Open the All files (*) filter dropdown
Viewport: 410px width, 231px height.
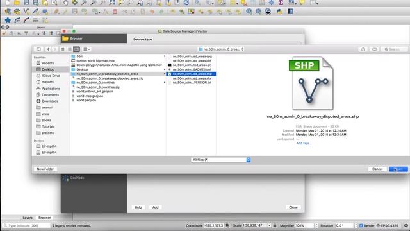click(220, 160)
